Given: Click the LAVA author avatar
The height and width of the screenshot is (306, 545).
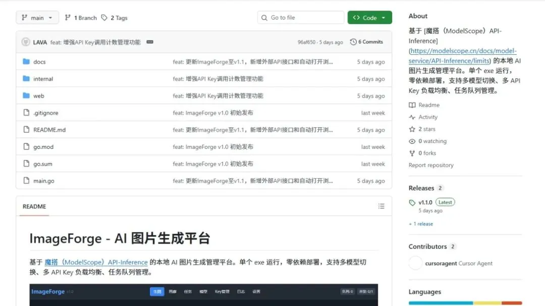Looking at the screenshot, I should [x=26, y=42].
